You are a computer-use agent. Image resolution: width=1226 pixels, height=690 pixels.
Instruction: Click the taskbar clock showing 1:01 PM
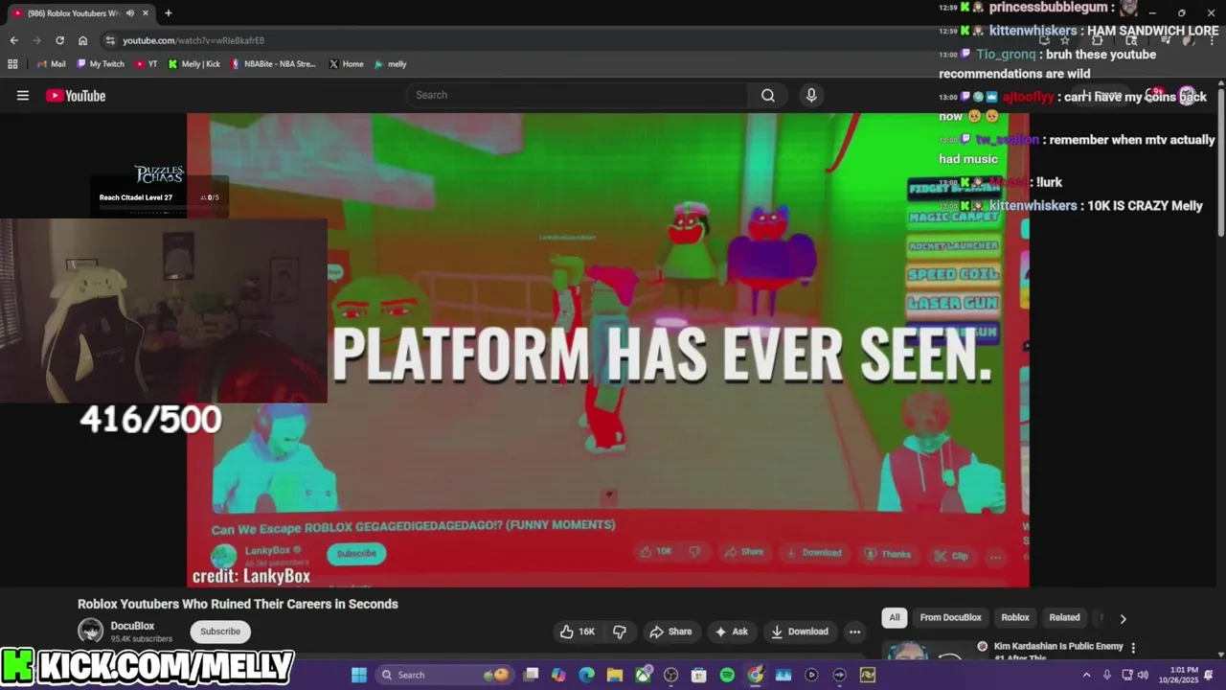coord(1178,675)
